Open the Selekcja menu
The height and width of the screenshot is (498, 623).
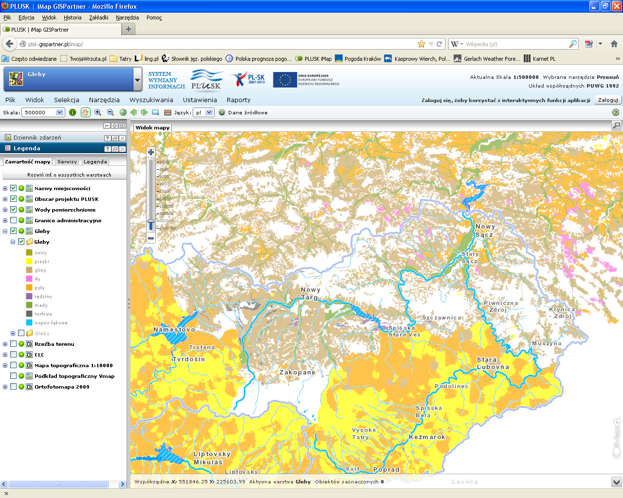[67, 100]
